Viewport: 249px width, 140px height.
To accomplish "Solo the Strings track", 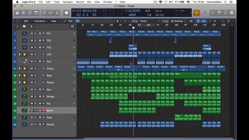I will coord(35,96).
